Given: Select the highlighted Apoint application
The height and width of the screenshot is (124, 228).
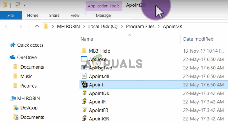Looking at the screenshot, I should (x=154, y=85).
